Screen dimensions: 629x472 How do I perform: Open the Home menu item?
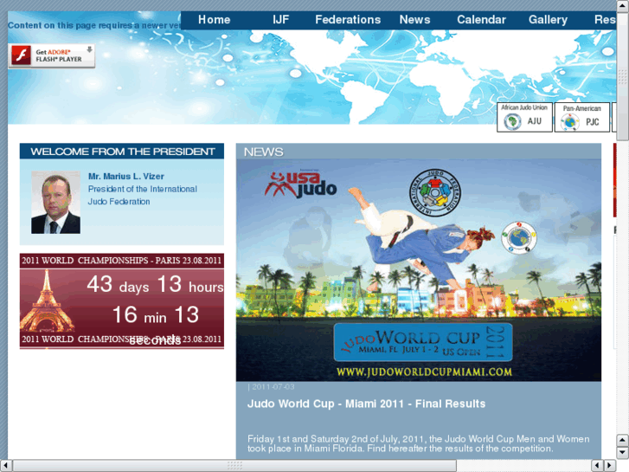214,20
